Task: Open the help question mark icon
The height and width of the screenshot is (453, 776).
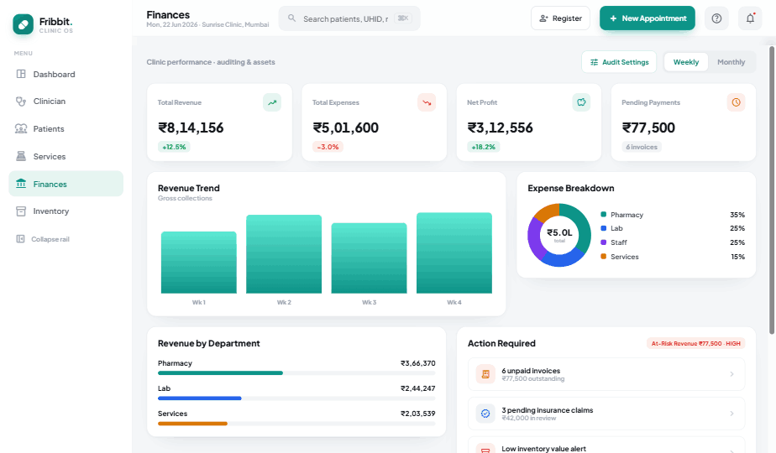Action: 716,18
